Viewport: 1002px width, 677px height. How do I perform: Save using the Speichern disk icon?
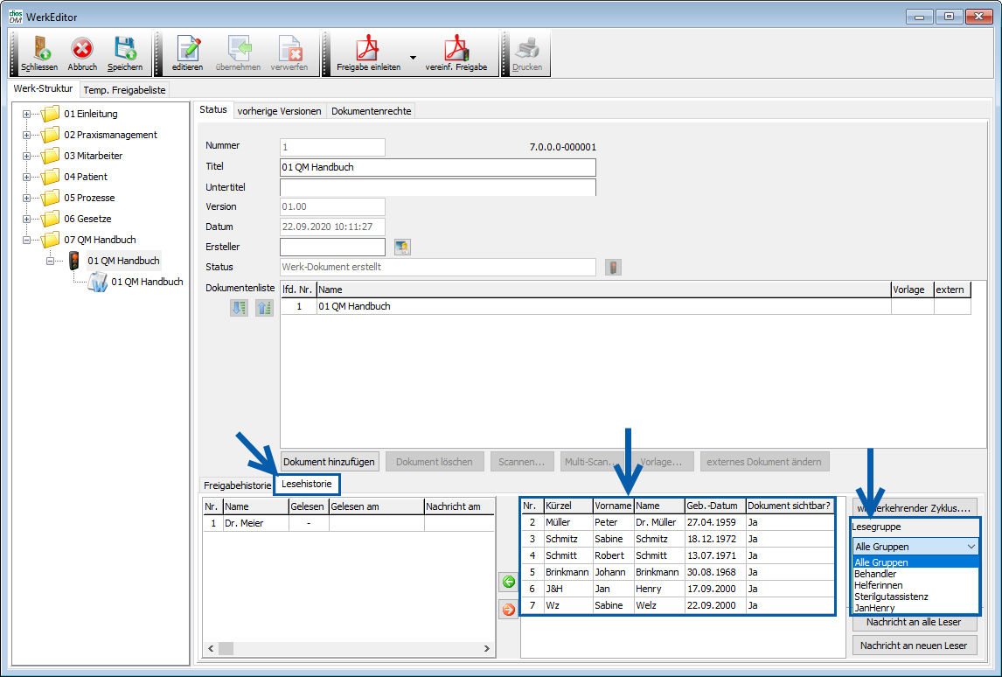click(125, 49)
